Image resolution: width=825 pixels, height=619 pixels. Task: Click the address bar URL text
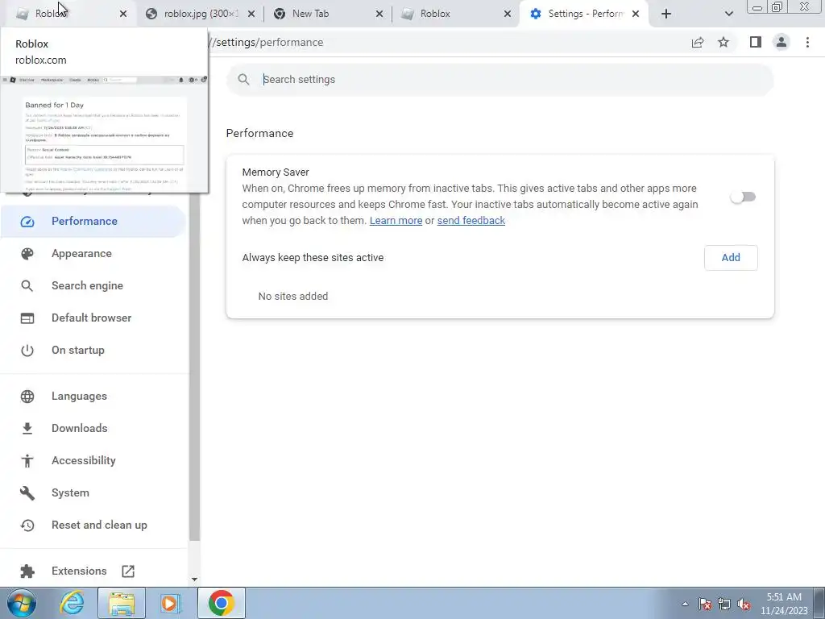coord(266,43)
